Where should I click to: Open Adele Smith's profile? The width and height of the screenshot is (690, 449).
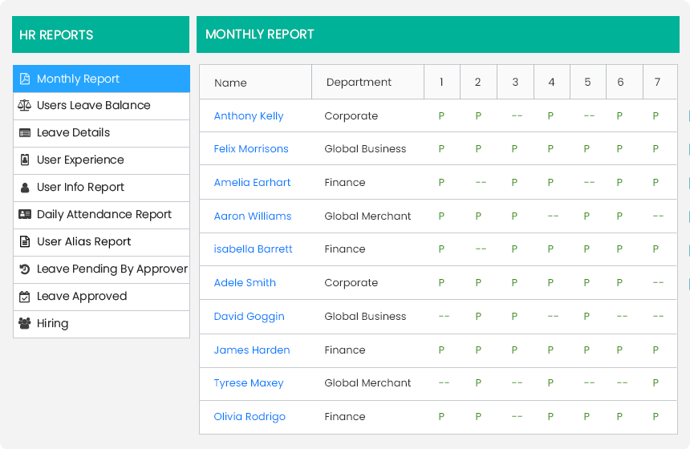point(245,283)
